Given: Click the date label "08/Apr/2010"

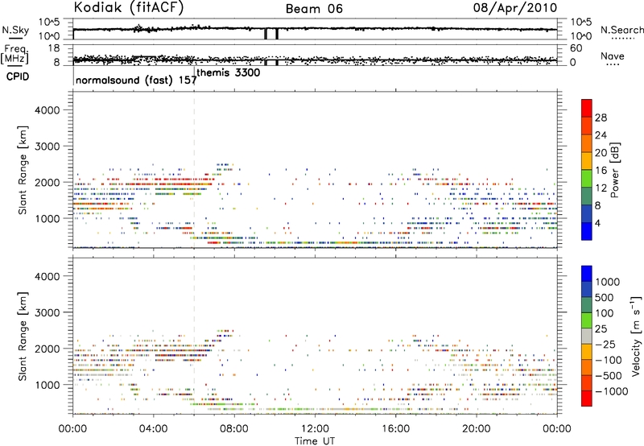Looking at the screenshot, I should point(515,8).
